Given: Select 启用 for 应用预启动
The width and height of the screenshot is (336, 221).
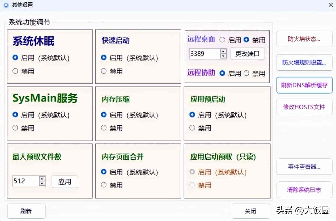Looking at the screenshot, I should (192, 114).
